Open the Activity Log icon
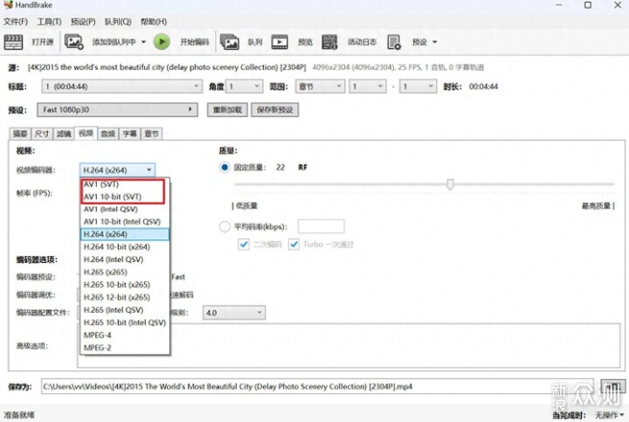 pos(329,42)
